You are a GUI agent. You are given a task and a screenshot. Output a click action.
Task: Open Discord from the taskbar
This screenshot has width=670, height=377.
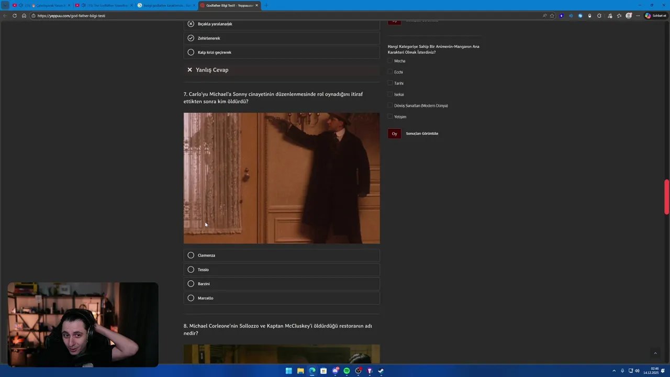(x=335, y=371)
